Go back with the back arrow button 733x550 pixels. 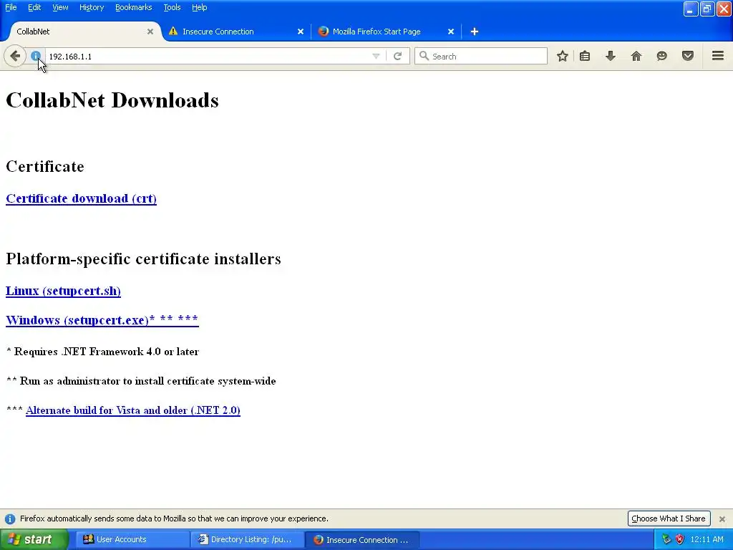[15, 56]
